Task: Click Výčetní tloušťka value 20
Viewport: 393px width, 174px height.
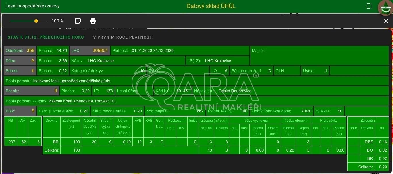Action: click(90, 142)
